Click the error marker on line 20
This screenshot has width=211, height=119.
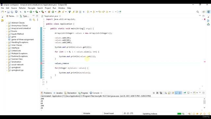point(42,63)
